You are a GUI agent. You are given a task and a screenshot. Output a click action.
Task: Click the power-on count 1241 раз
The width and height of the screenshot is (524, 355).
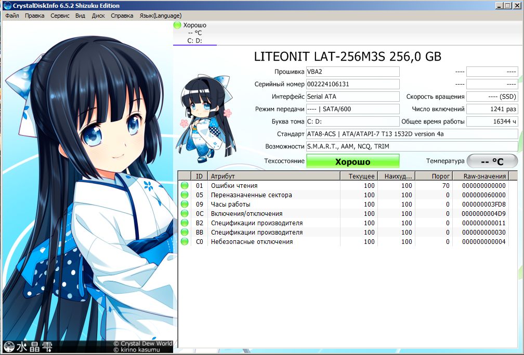click(x=492, y=109)
